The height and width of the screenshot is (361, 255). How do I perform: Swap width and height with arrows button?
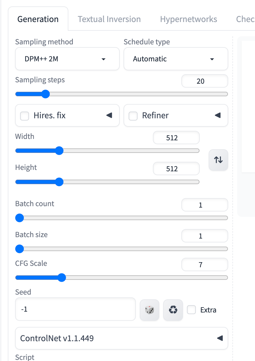tap(218, 160)
